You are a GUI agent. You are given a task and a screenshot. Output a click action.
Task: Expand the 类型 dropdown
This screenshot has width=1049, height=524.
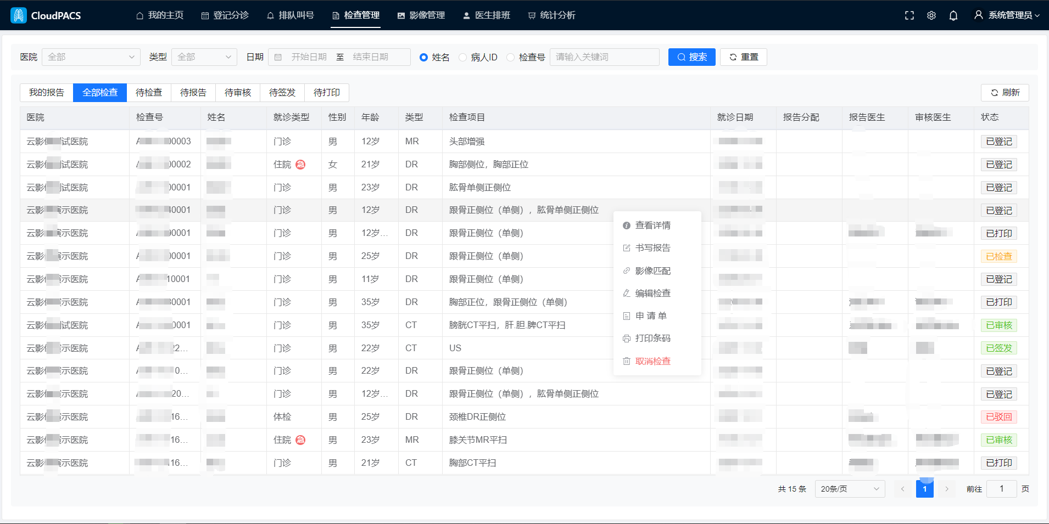tap(204, 57)
